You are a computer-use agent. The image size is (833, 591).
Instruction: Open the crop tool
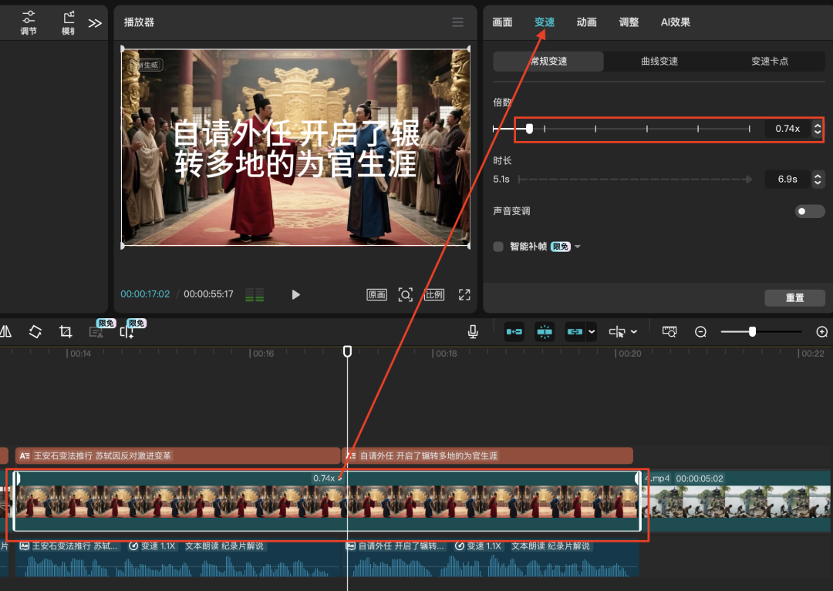point(66,331)
